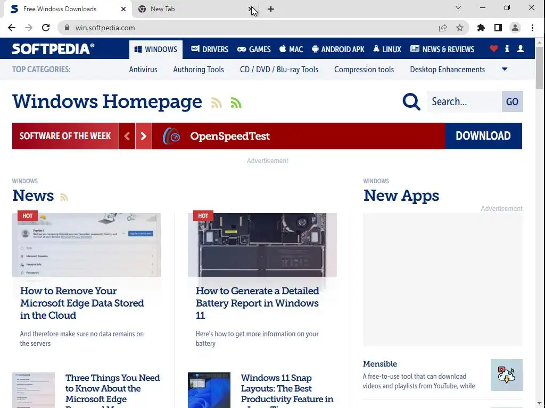Switch to the New Tab tab
The width and height of the screenshot is (545, 408).
(x=196, y=9)
